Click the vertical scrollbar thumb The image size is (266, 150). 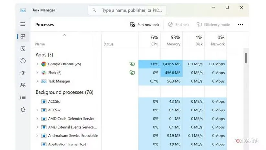click(246, 58)
